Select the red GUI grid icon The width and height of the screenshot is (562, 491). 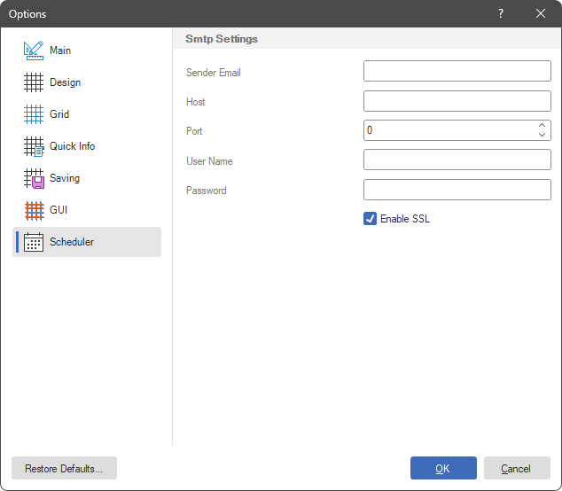click(x=34, y=210)
